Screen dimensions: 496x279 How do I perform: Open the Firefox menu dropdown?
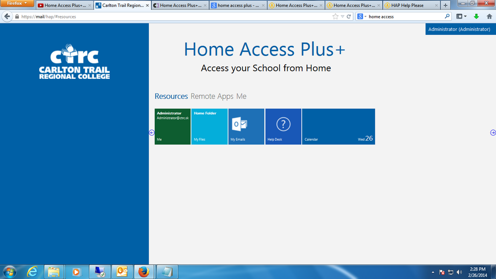point(17,3)
